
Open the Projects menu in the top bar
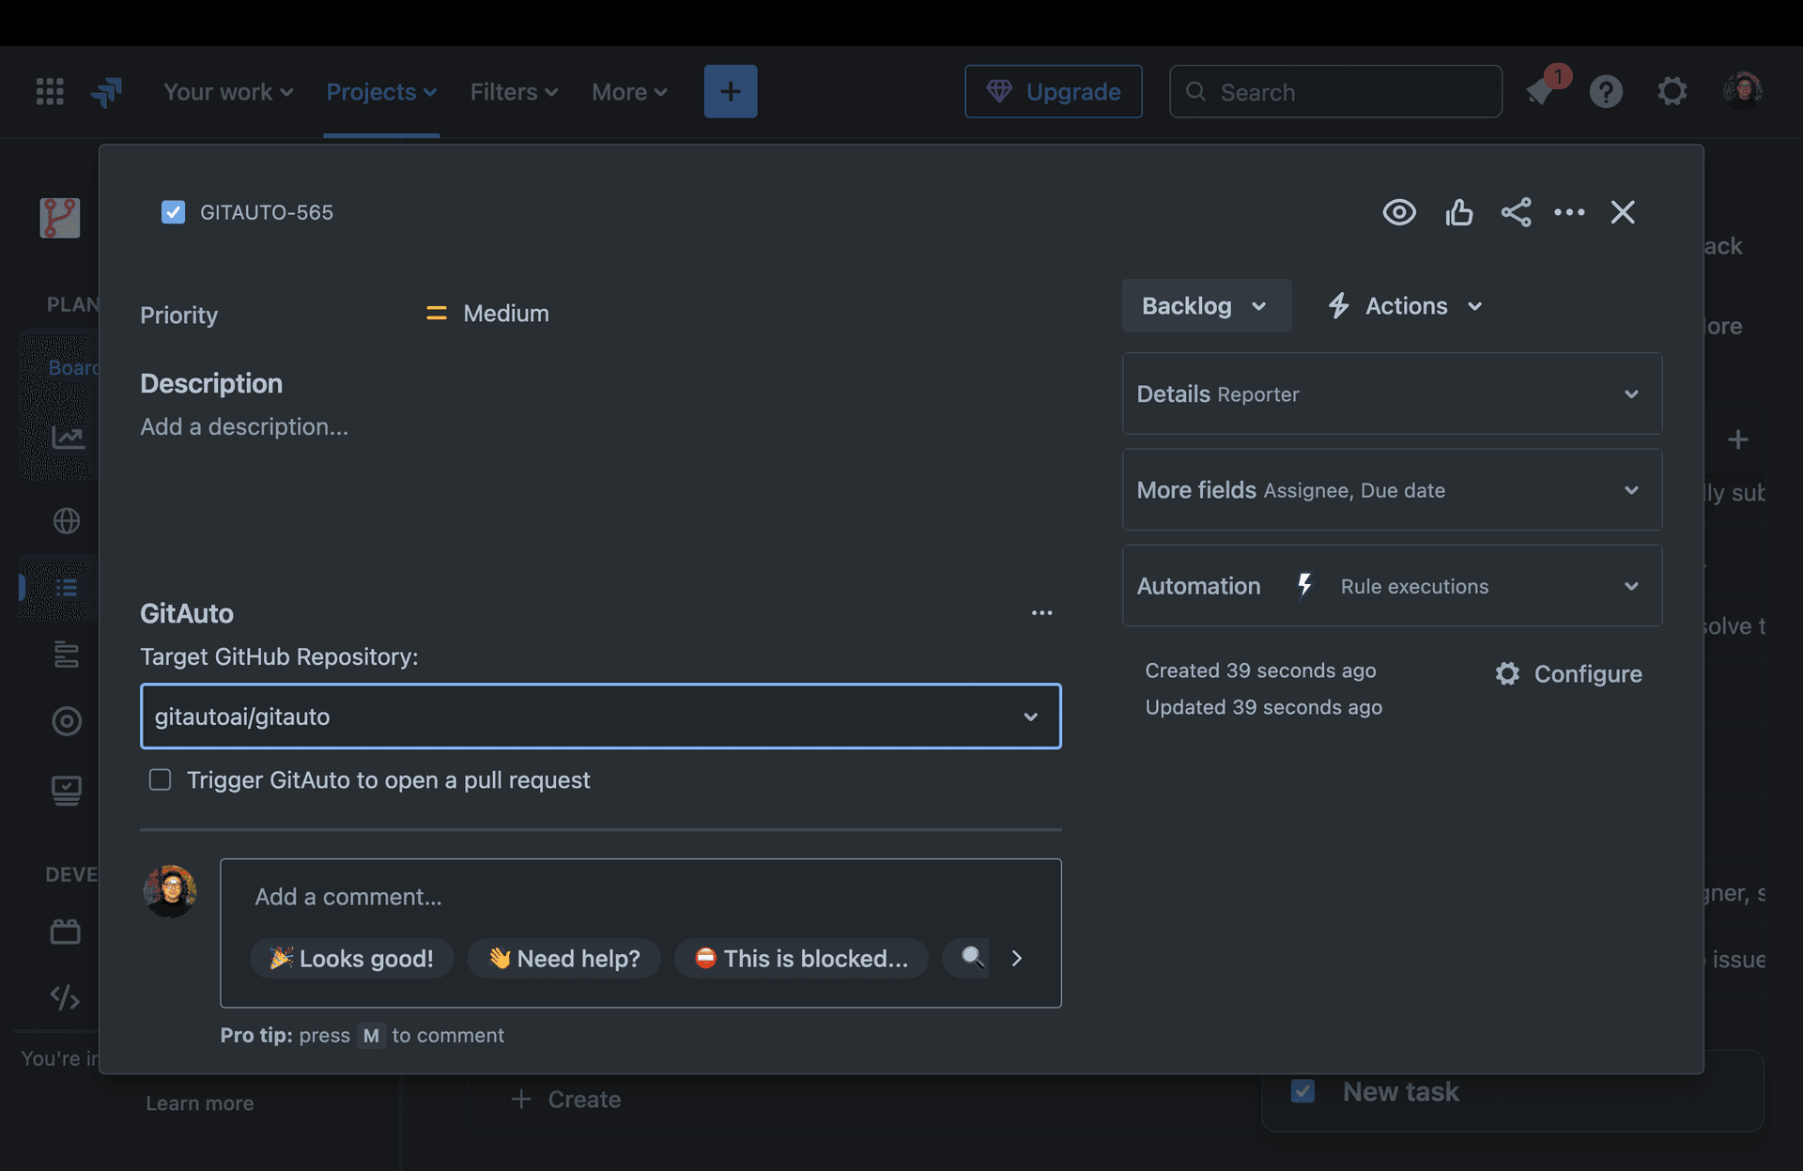click(380, 91)
